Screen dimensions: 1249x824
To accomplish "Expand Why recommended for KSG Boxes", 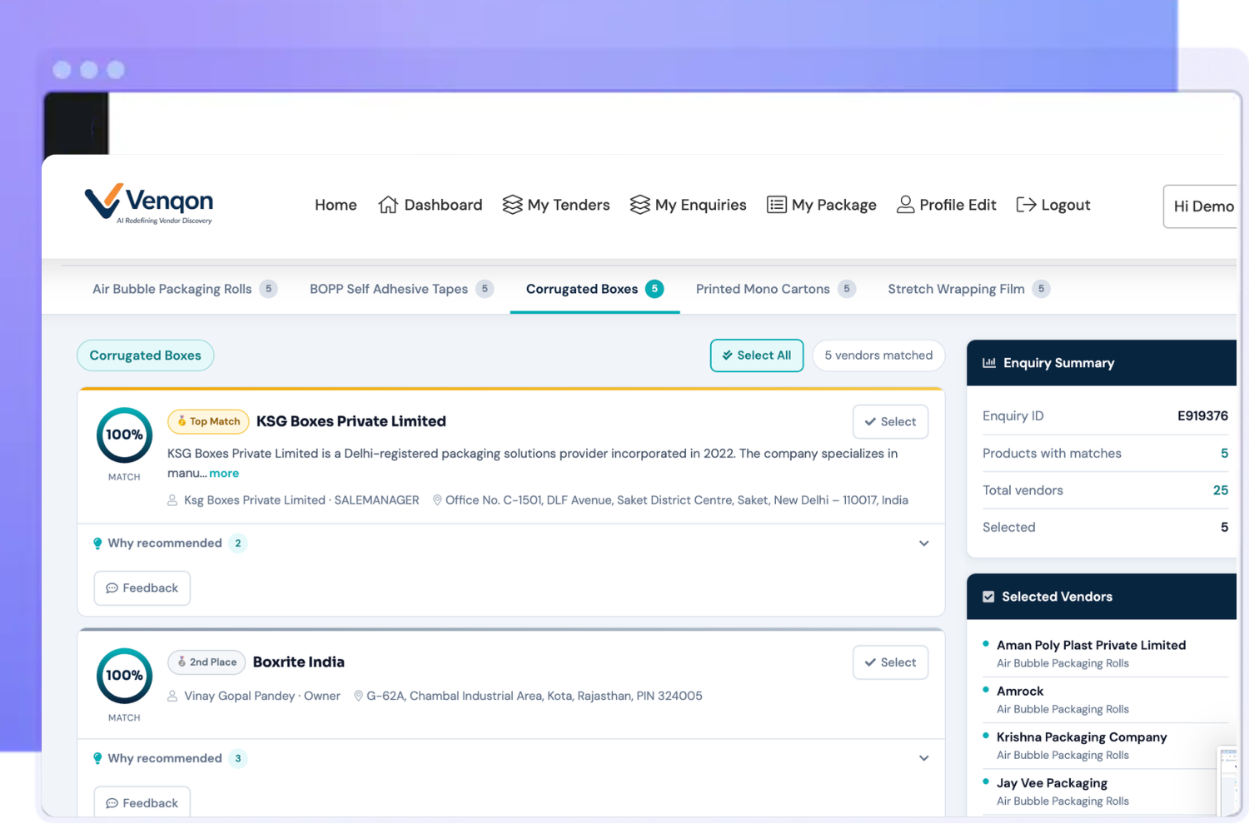I will pos(923,544).
